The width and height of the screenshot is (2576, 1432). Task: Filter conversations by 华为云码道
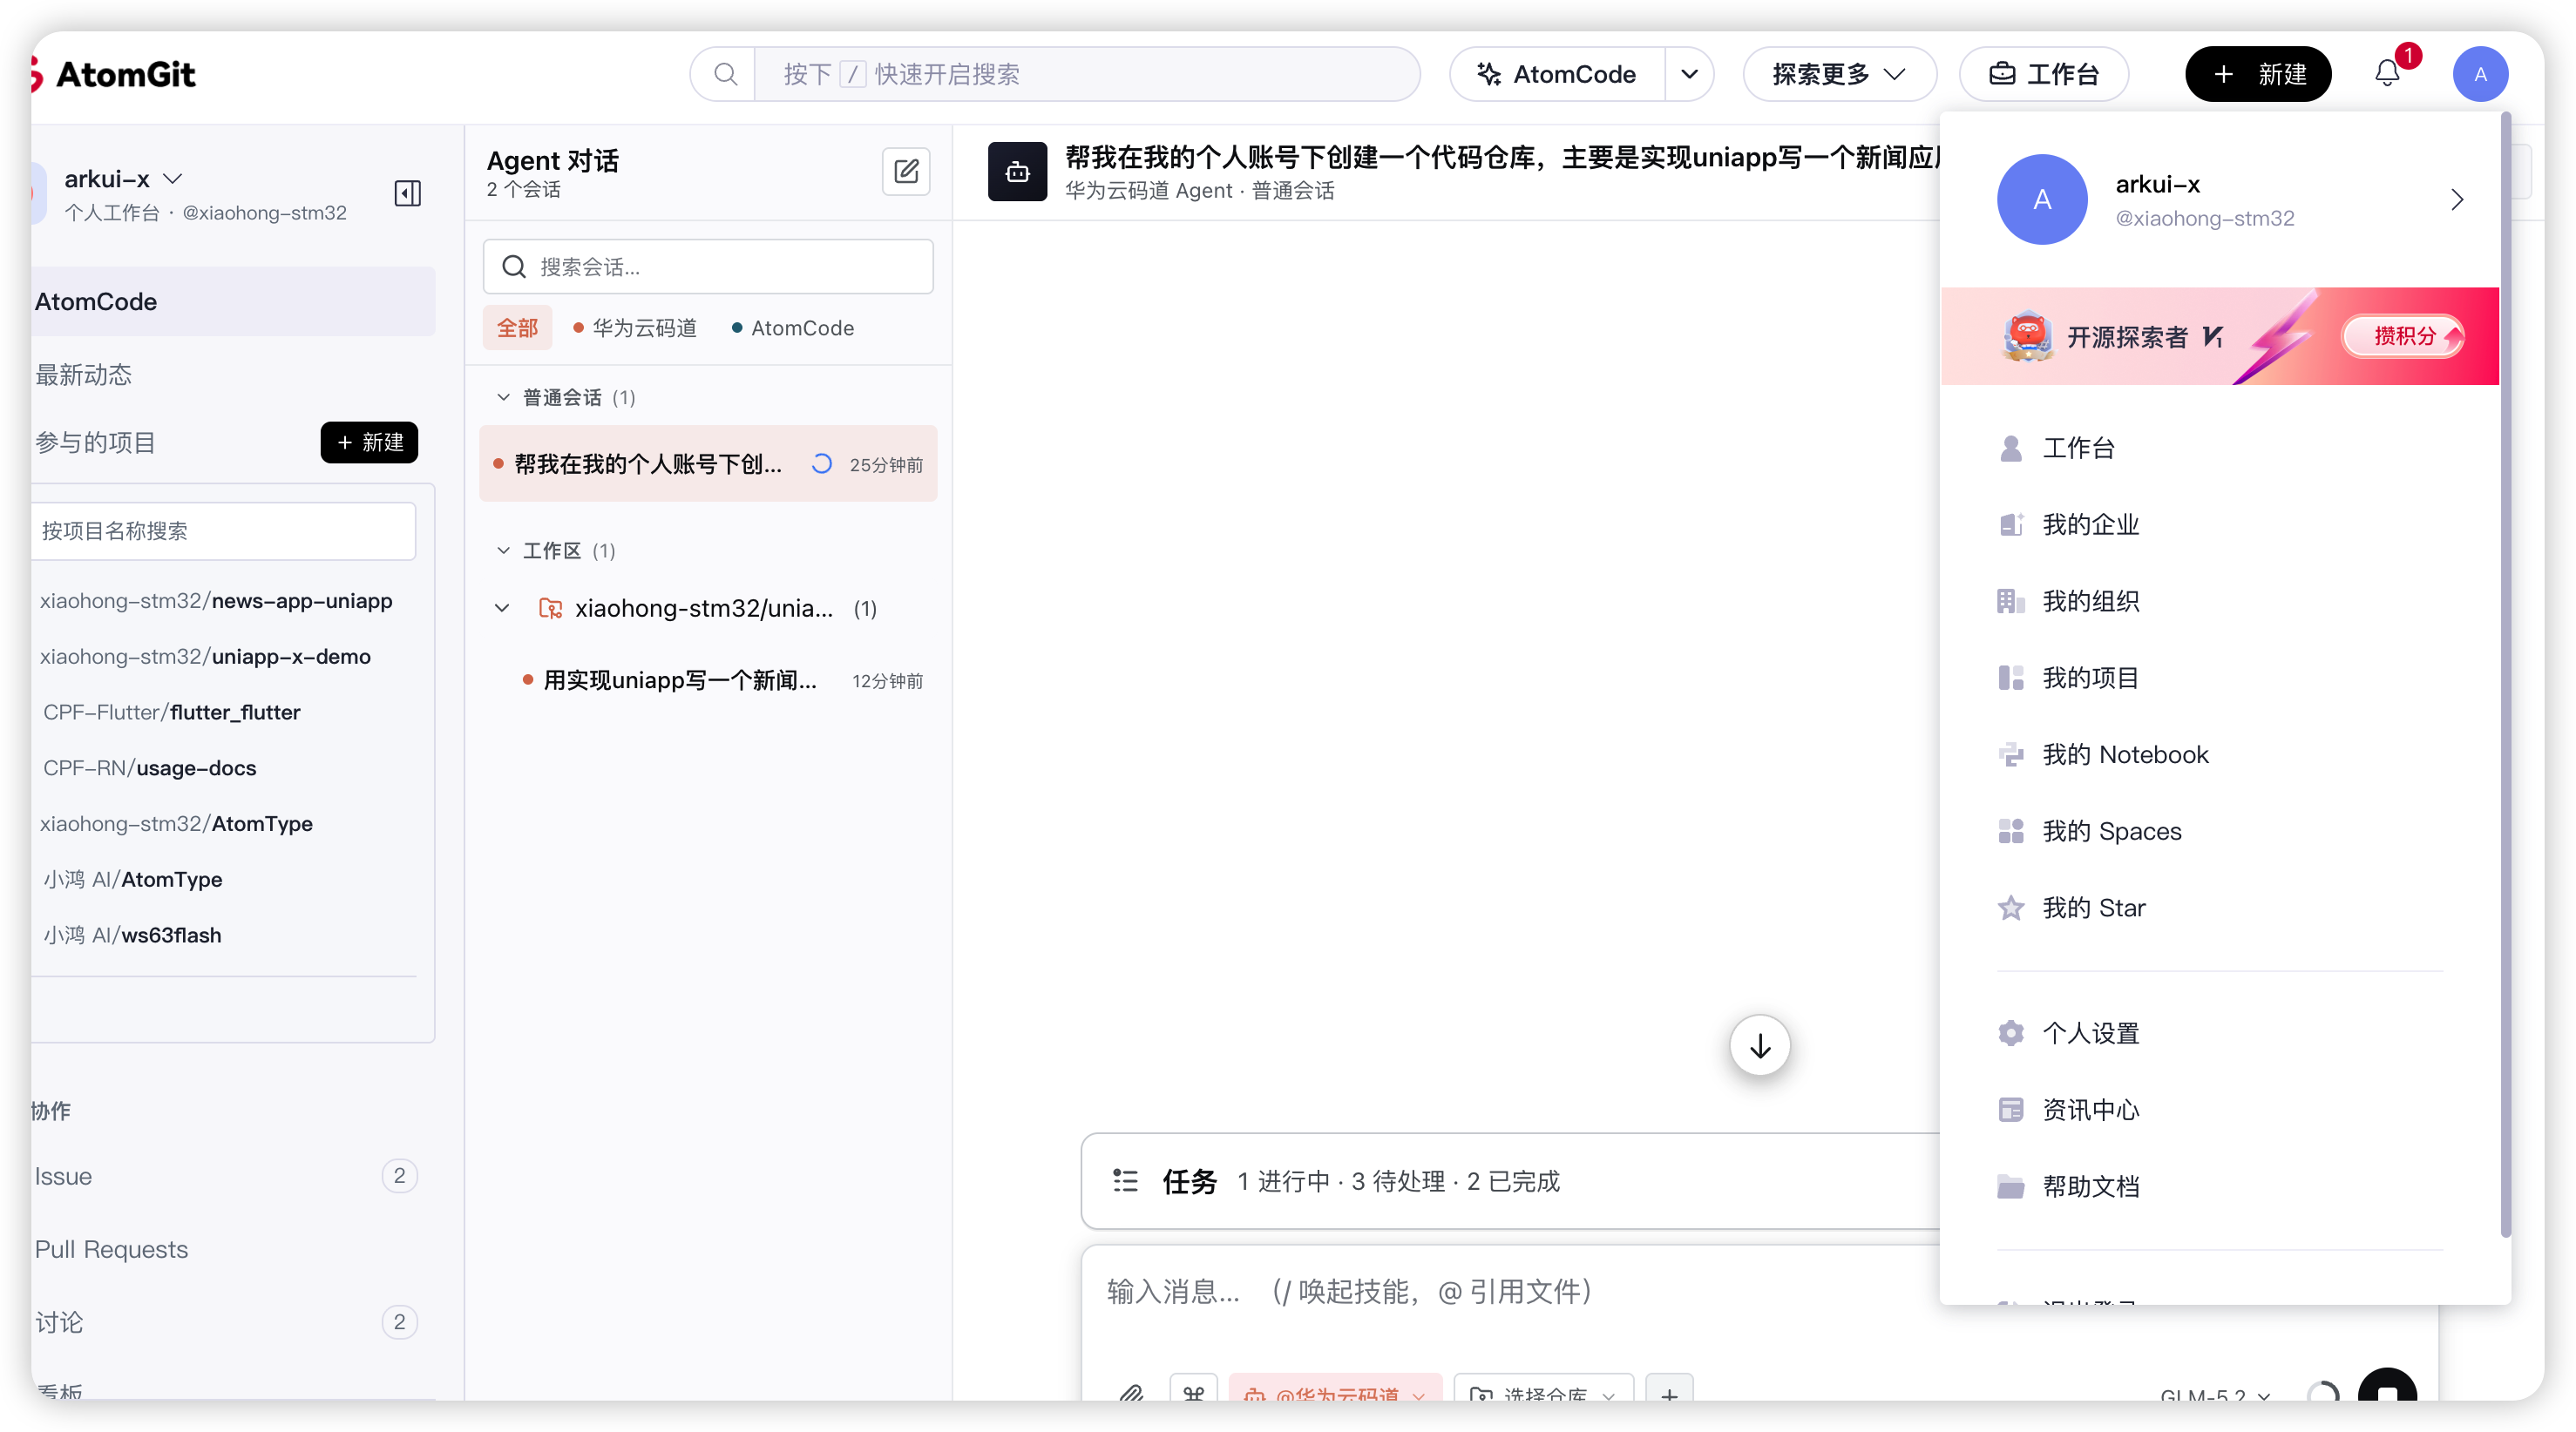634,328
